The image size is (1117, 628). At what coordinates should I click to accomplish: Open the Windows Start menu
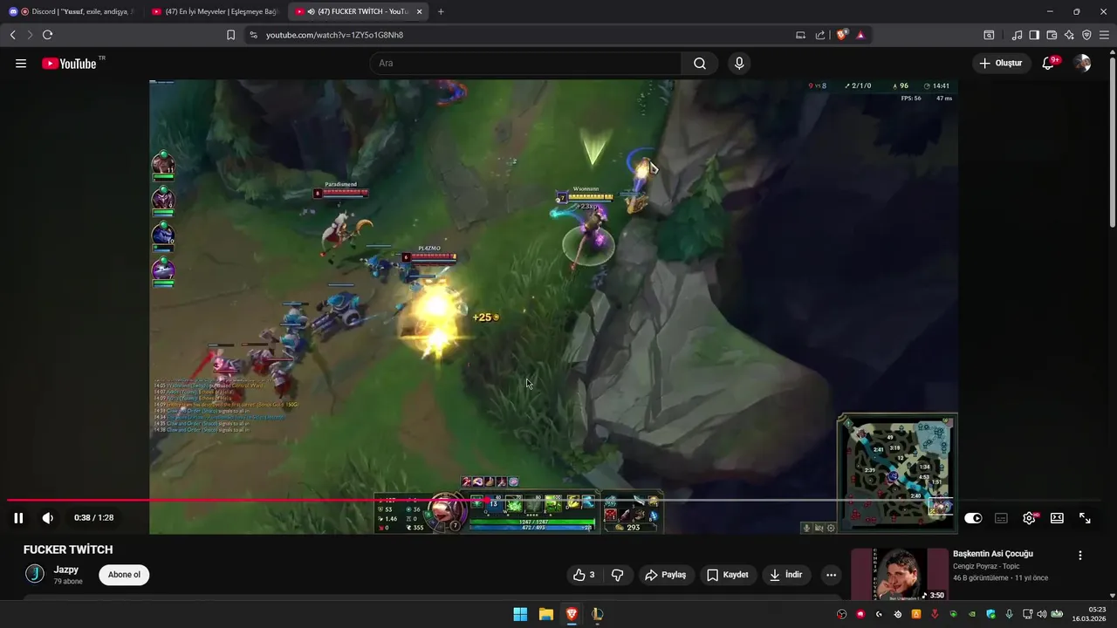click(x=520, y=614)
